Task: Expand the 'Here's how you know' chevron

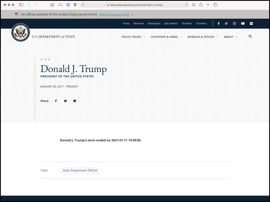Action: (132, 15)
